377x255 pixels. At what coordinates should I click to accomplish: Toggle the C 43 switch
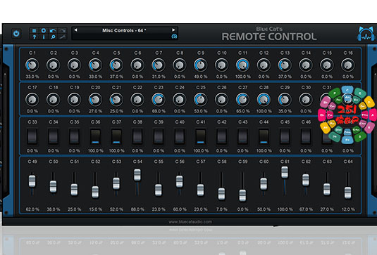(242, 136)
